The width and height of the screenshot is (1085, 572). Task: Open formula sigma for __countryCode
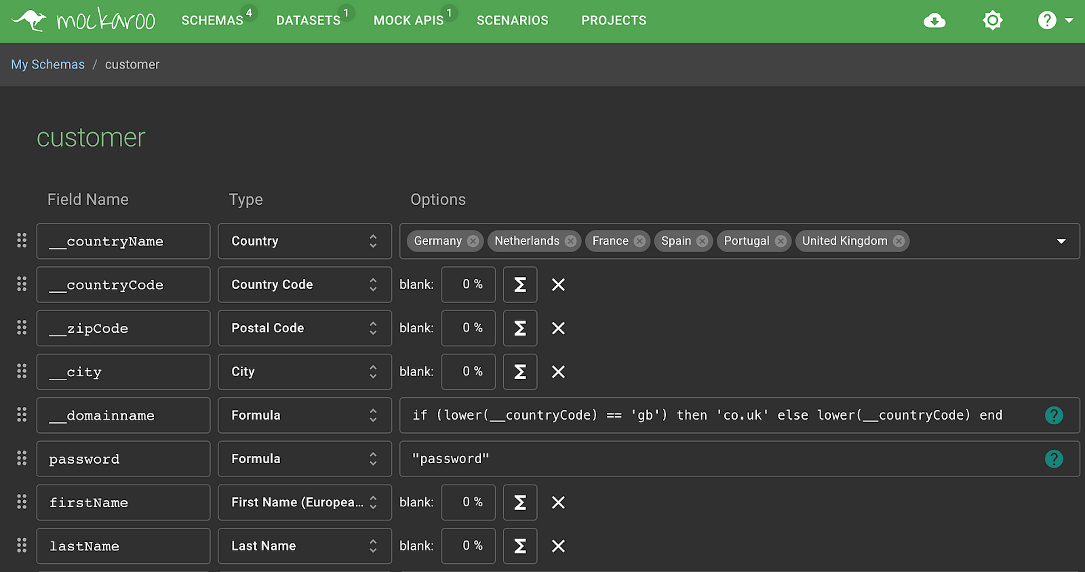[x=520, y=284]
